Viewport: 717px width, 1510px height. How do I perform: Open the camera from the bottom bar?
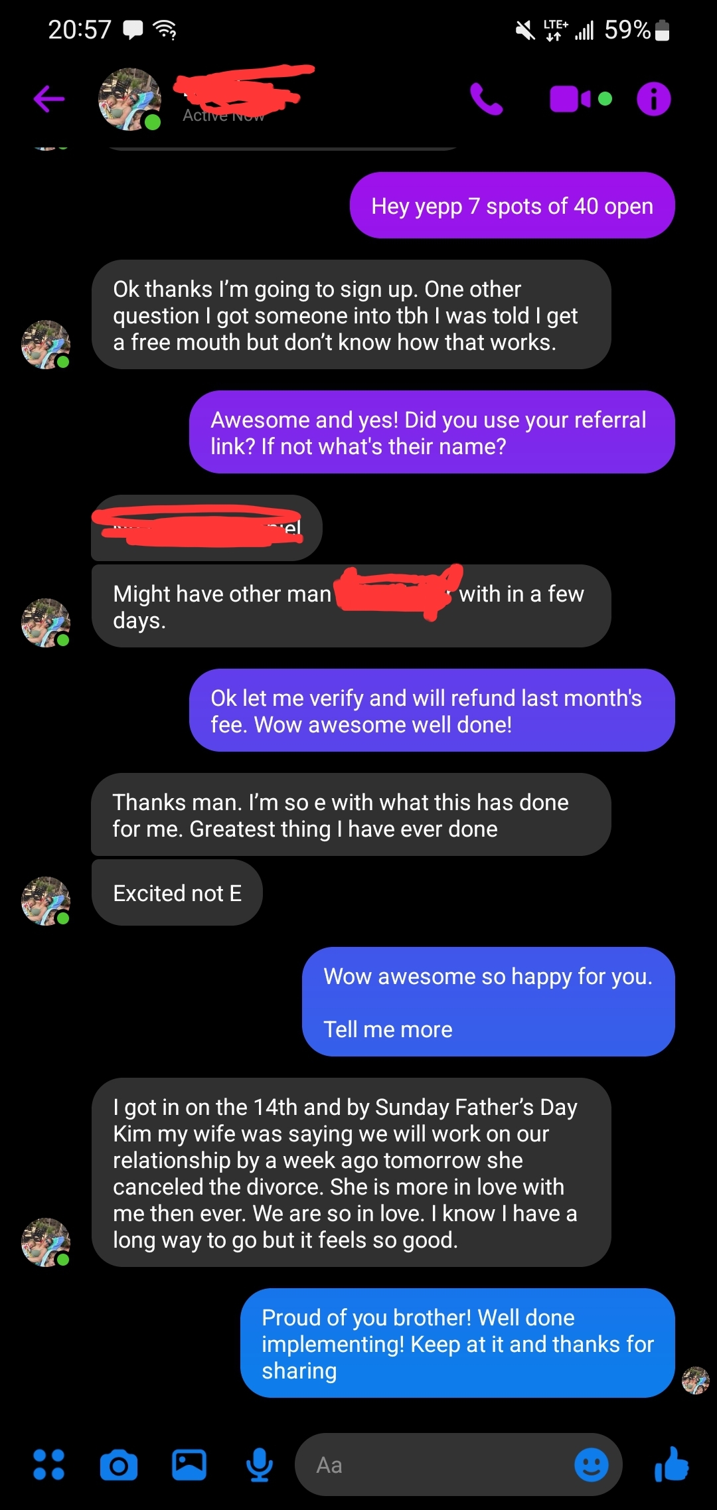click(x=119, y=1465)
